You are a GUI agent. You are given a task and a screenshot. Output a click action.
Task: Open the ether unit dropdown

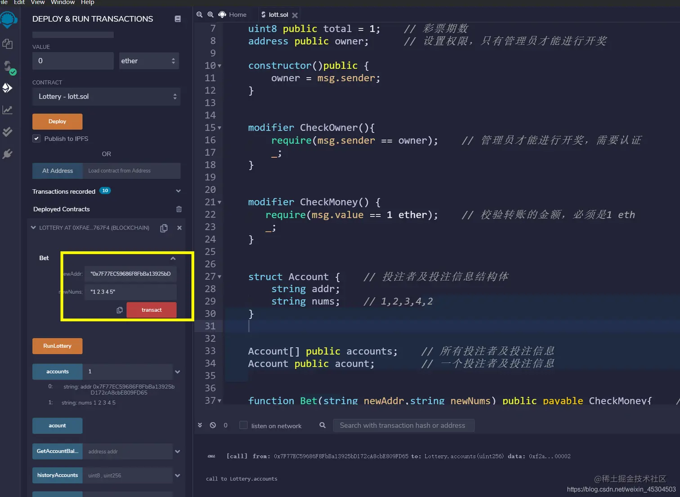(x=149, y=61)
